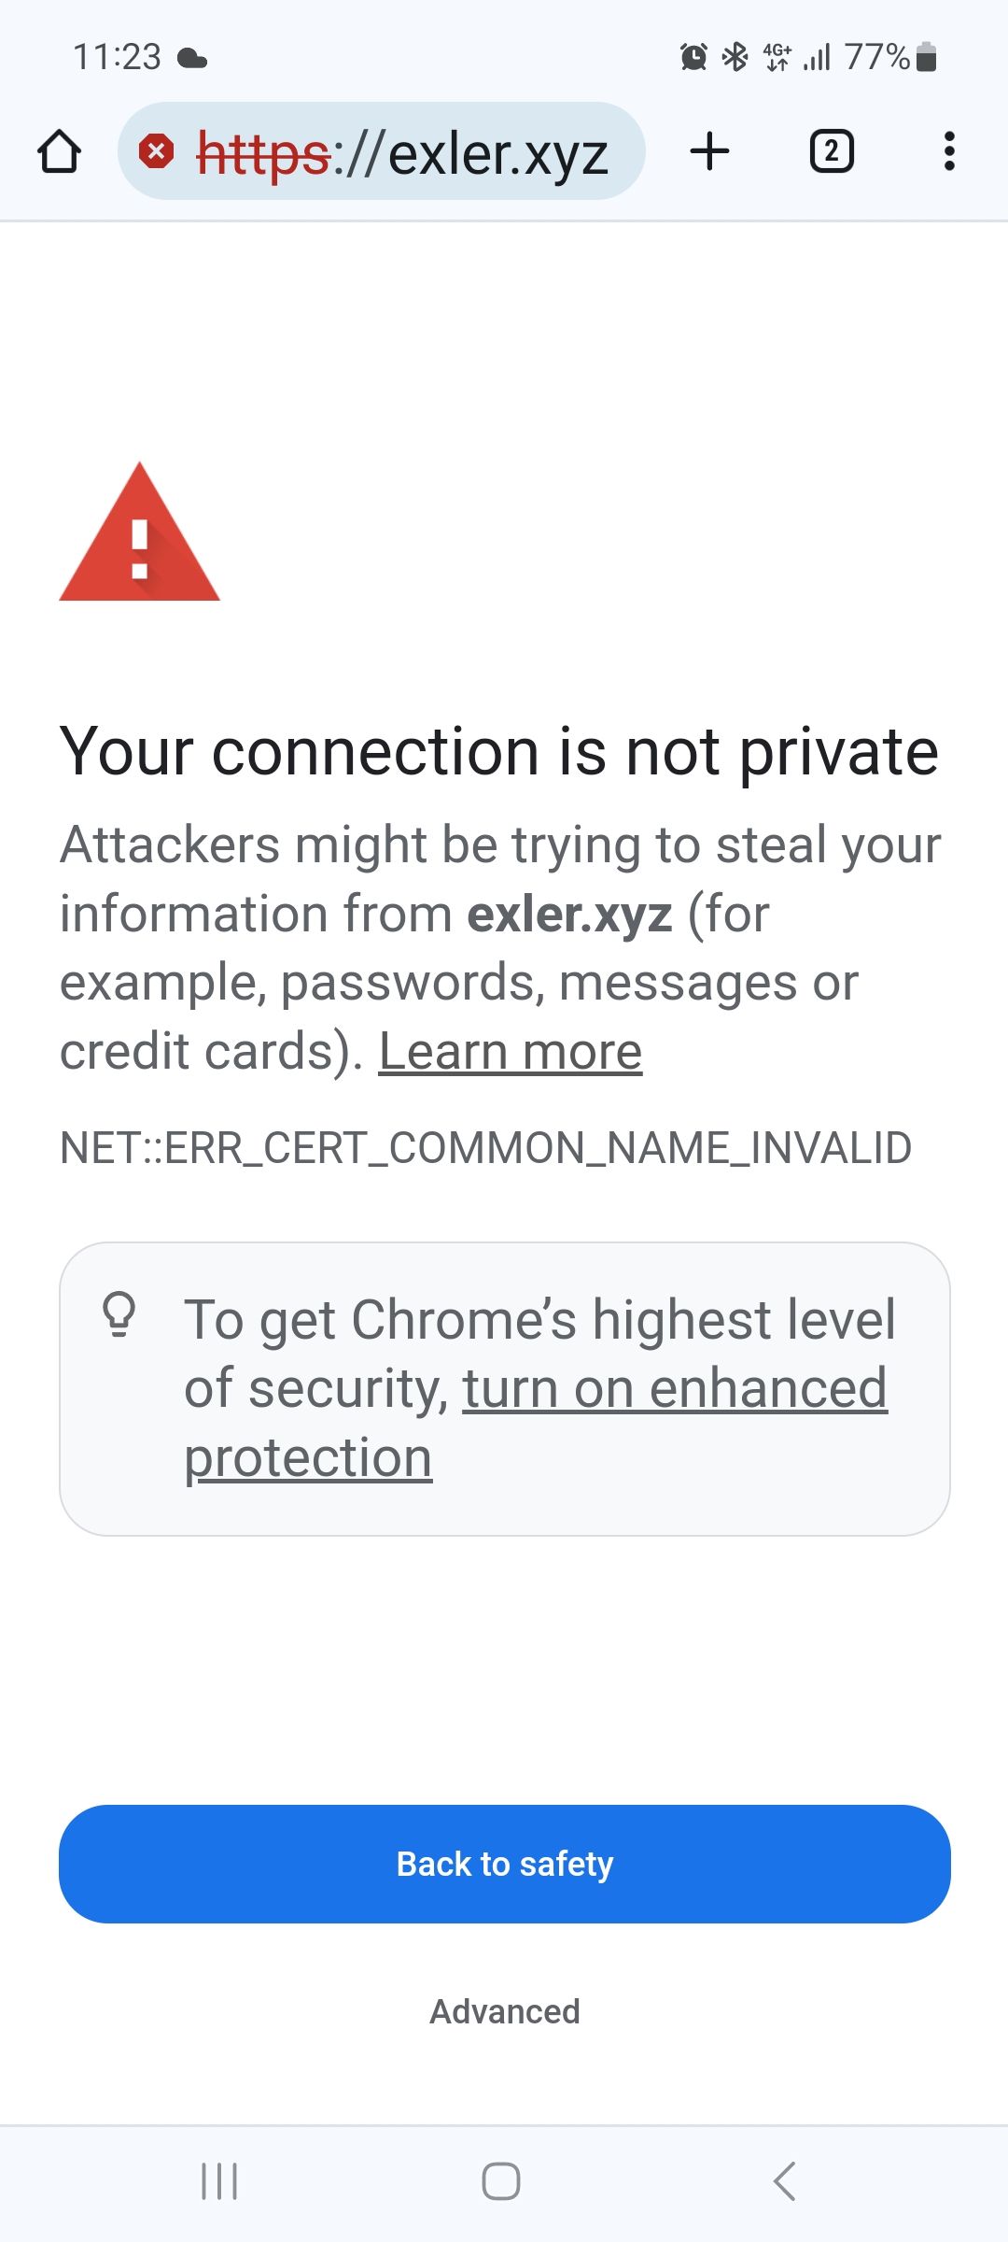Image resolution: width=1008 pixels, height=2242 pixels.
Task: Open Chrome's three-dot overflow menu
Action: point(948,151)
